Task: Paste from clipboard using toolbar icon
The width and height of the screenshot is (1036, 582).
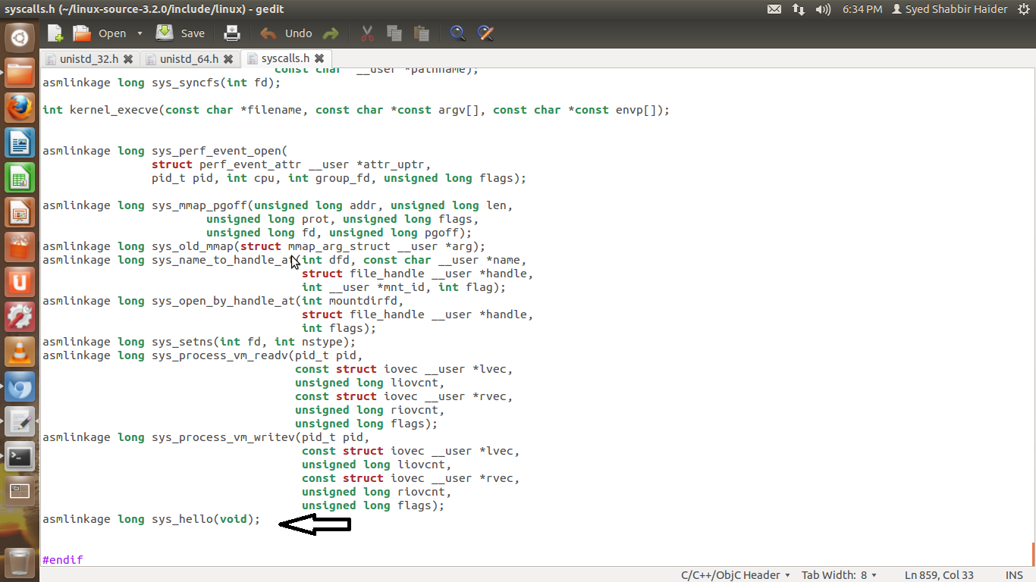Action: point(421,33)
